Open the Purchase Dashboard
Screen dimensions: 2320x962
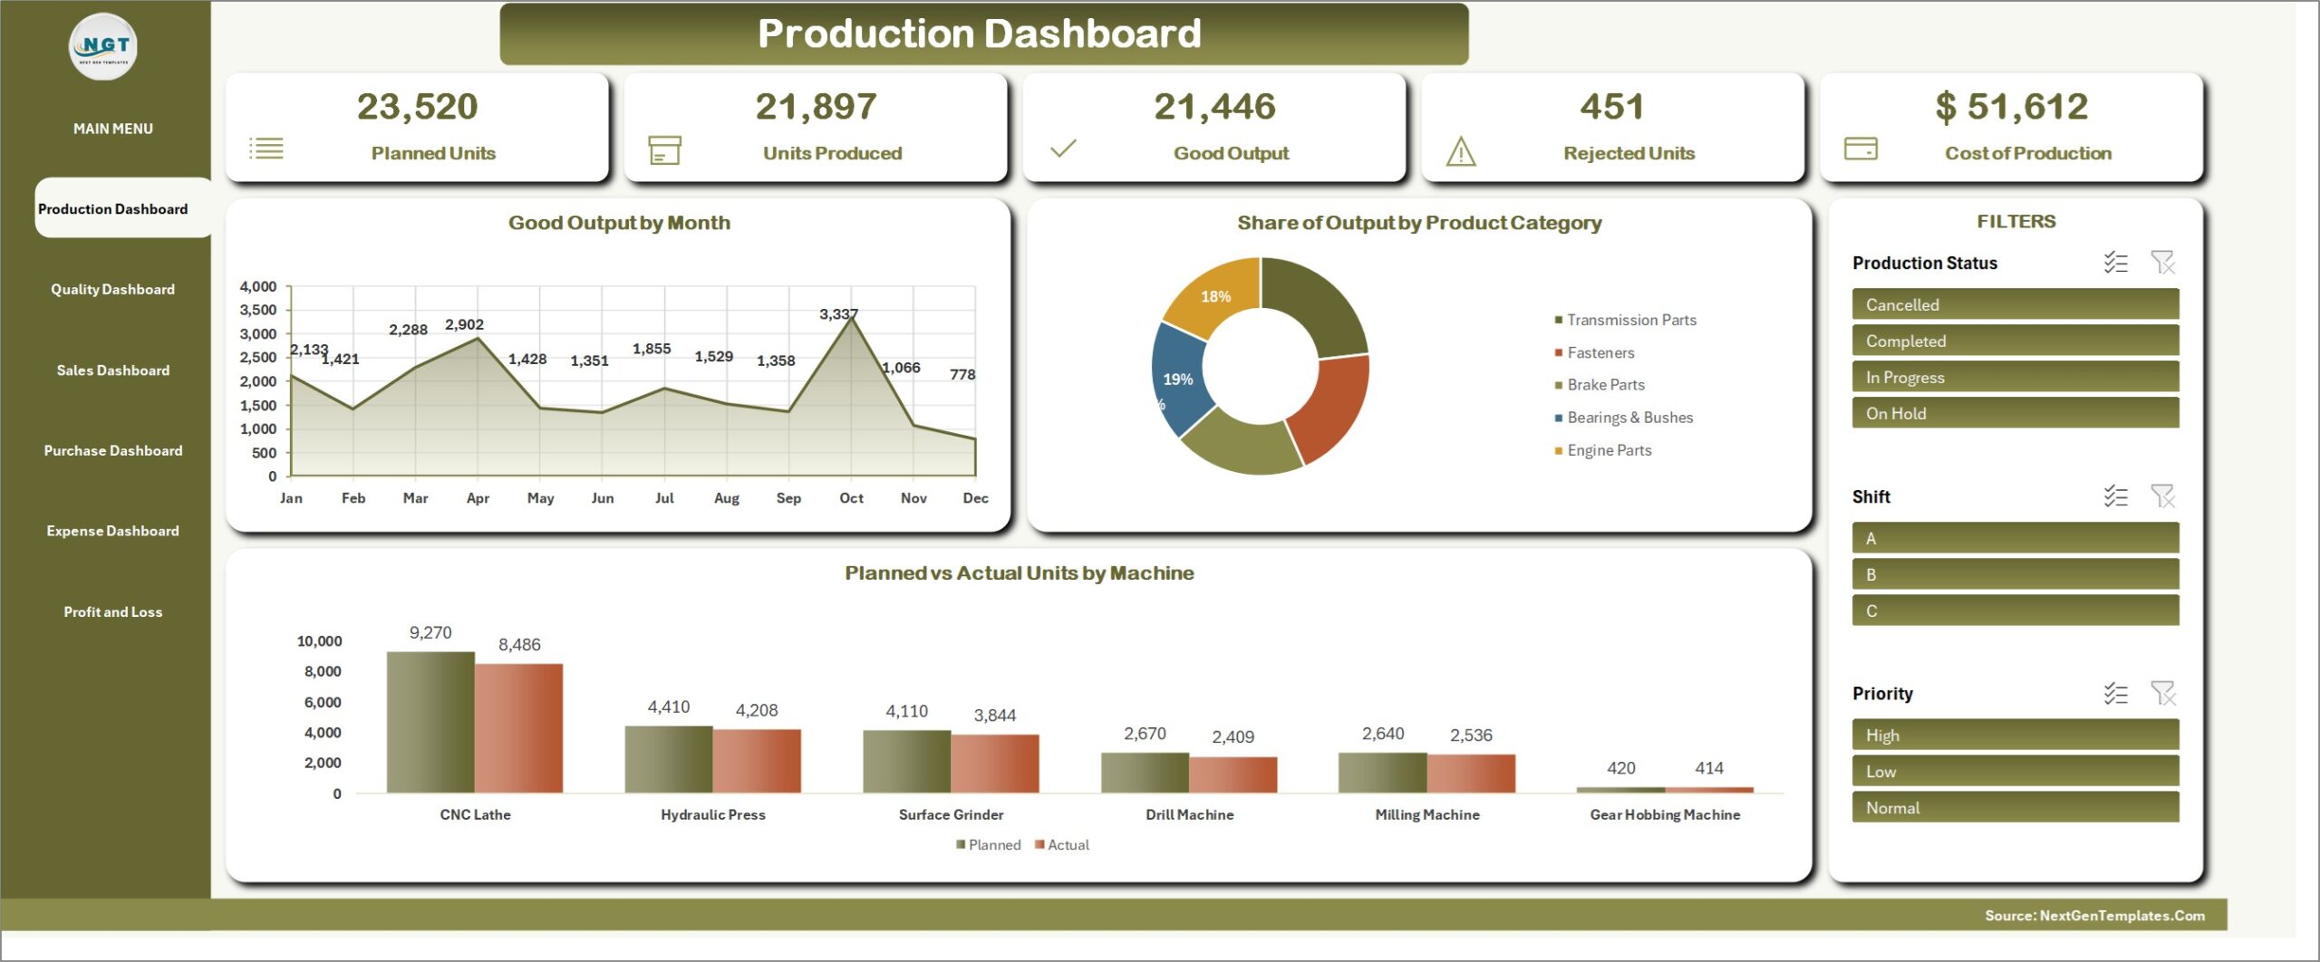pos(113,450)
